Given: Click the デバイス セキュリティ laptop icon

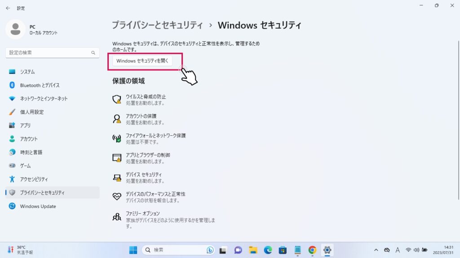Looking at the screenshot, I should point(117,177).
